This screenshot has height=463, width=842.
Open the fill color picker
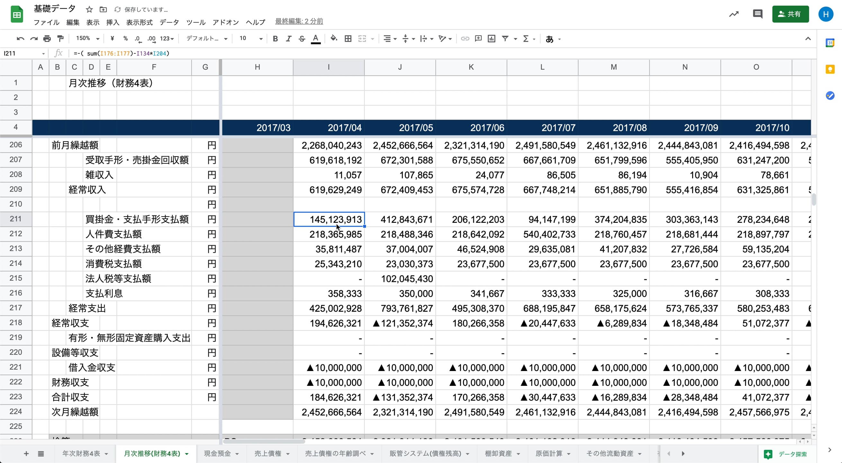click(333, 39)
